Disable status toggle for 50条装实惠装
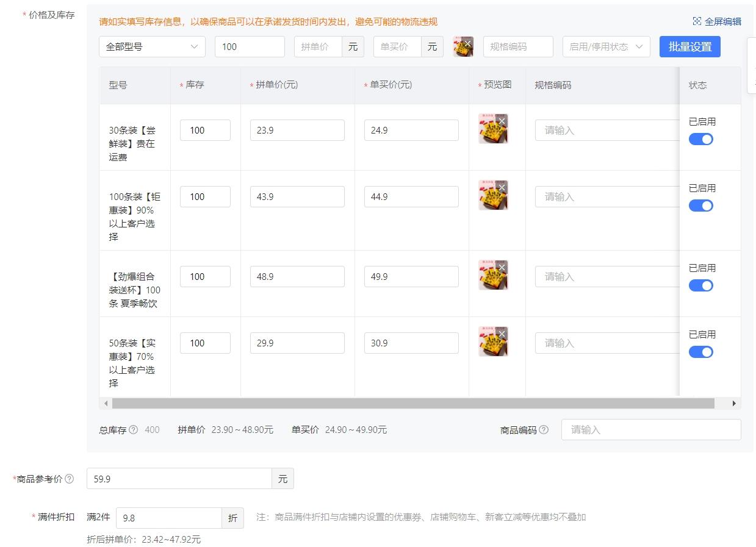 click(x=700, y=352)
